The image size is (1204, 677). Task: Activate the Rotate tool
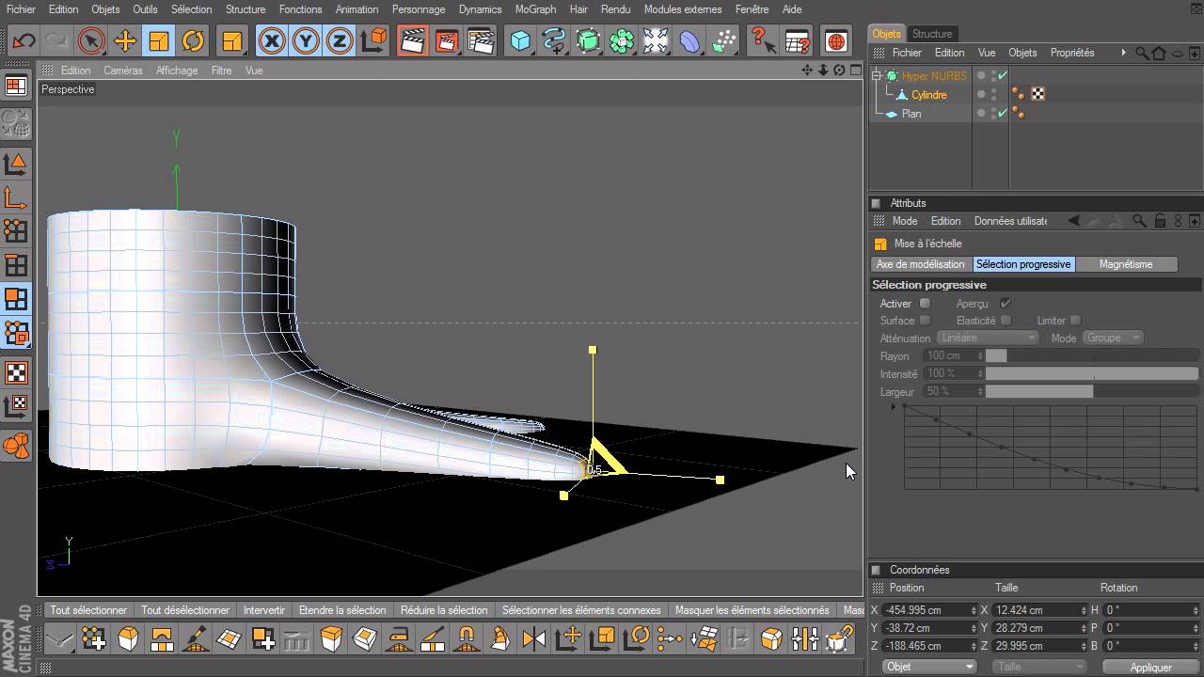pyautogui.click(x=193, y=40)
